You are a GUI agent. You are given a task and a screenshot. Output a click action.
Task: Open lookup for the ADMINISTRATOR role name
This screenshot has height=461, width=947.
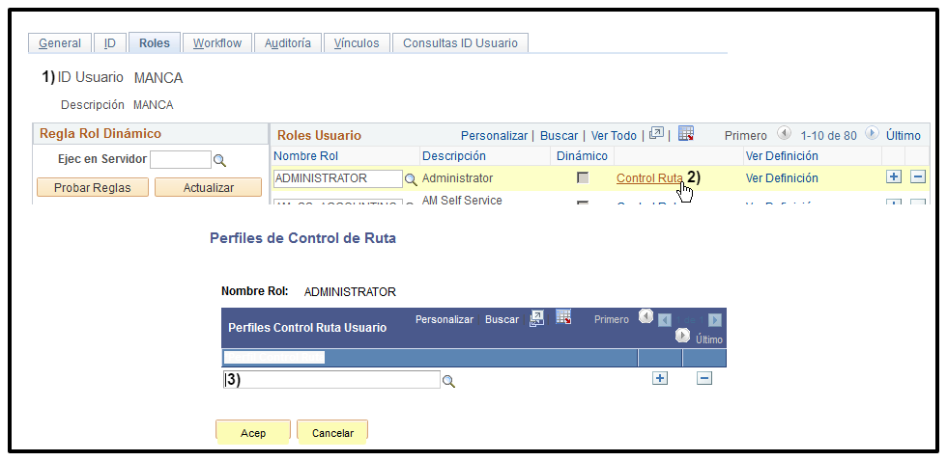click(411, 179)
